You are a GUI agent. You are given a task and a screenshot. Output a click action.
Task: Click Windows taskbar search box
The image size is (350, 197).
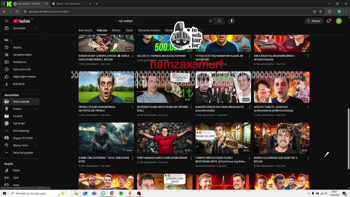[40, 193]
